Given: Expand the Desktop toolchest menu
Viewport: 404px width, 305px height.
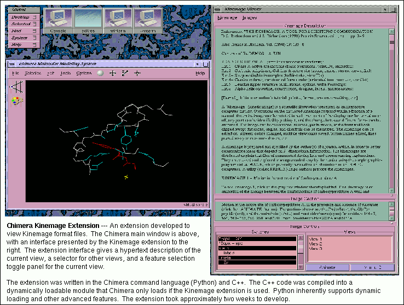Looking at the screenshot, I should click(x=21, y=17).
